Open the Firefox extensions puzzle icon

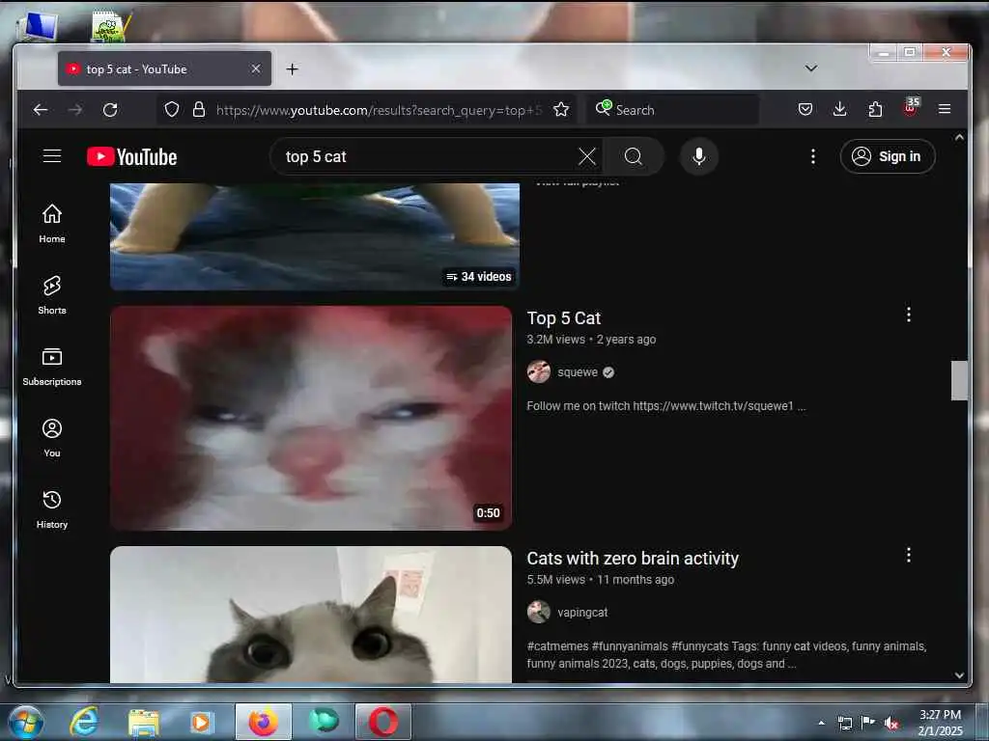(x=875, y=110)
